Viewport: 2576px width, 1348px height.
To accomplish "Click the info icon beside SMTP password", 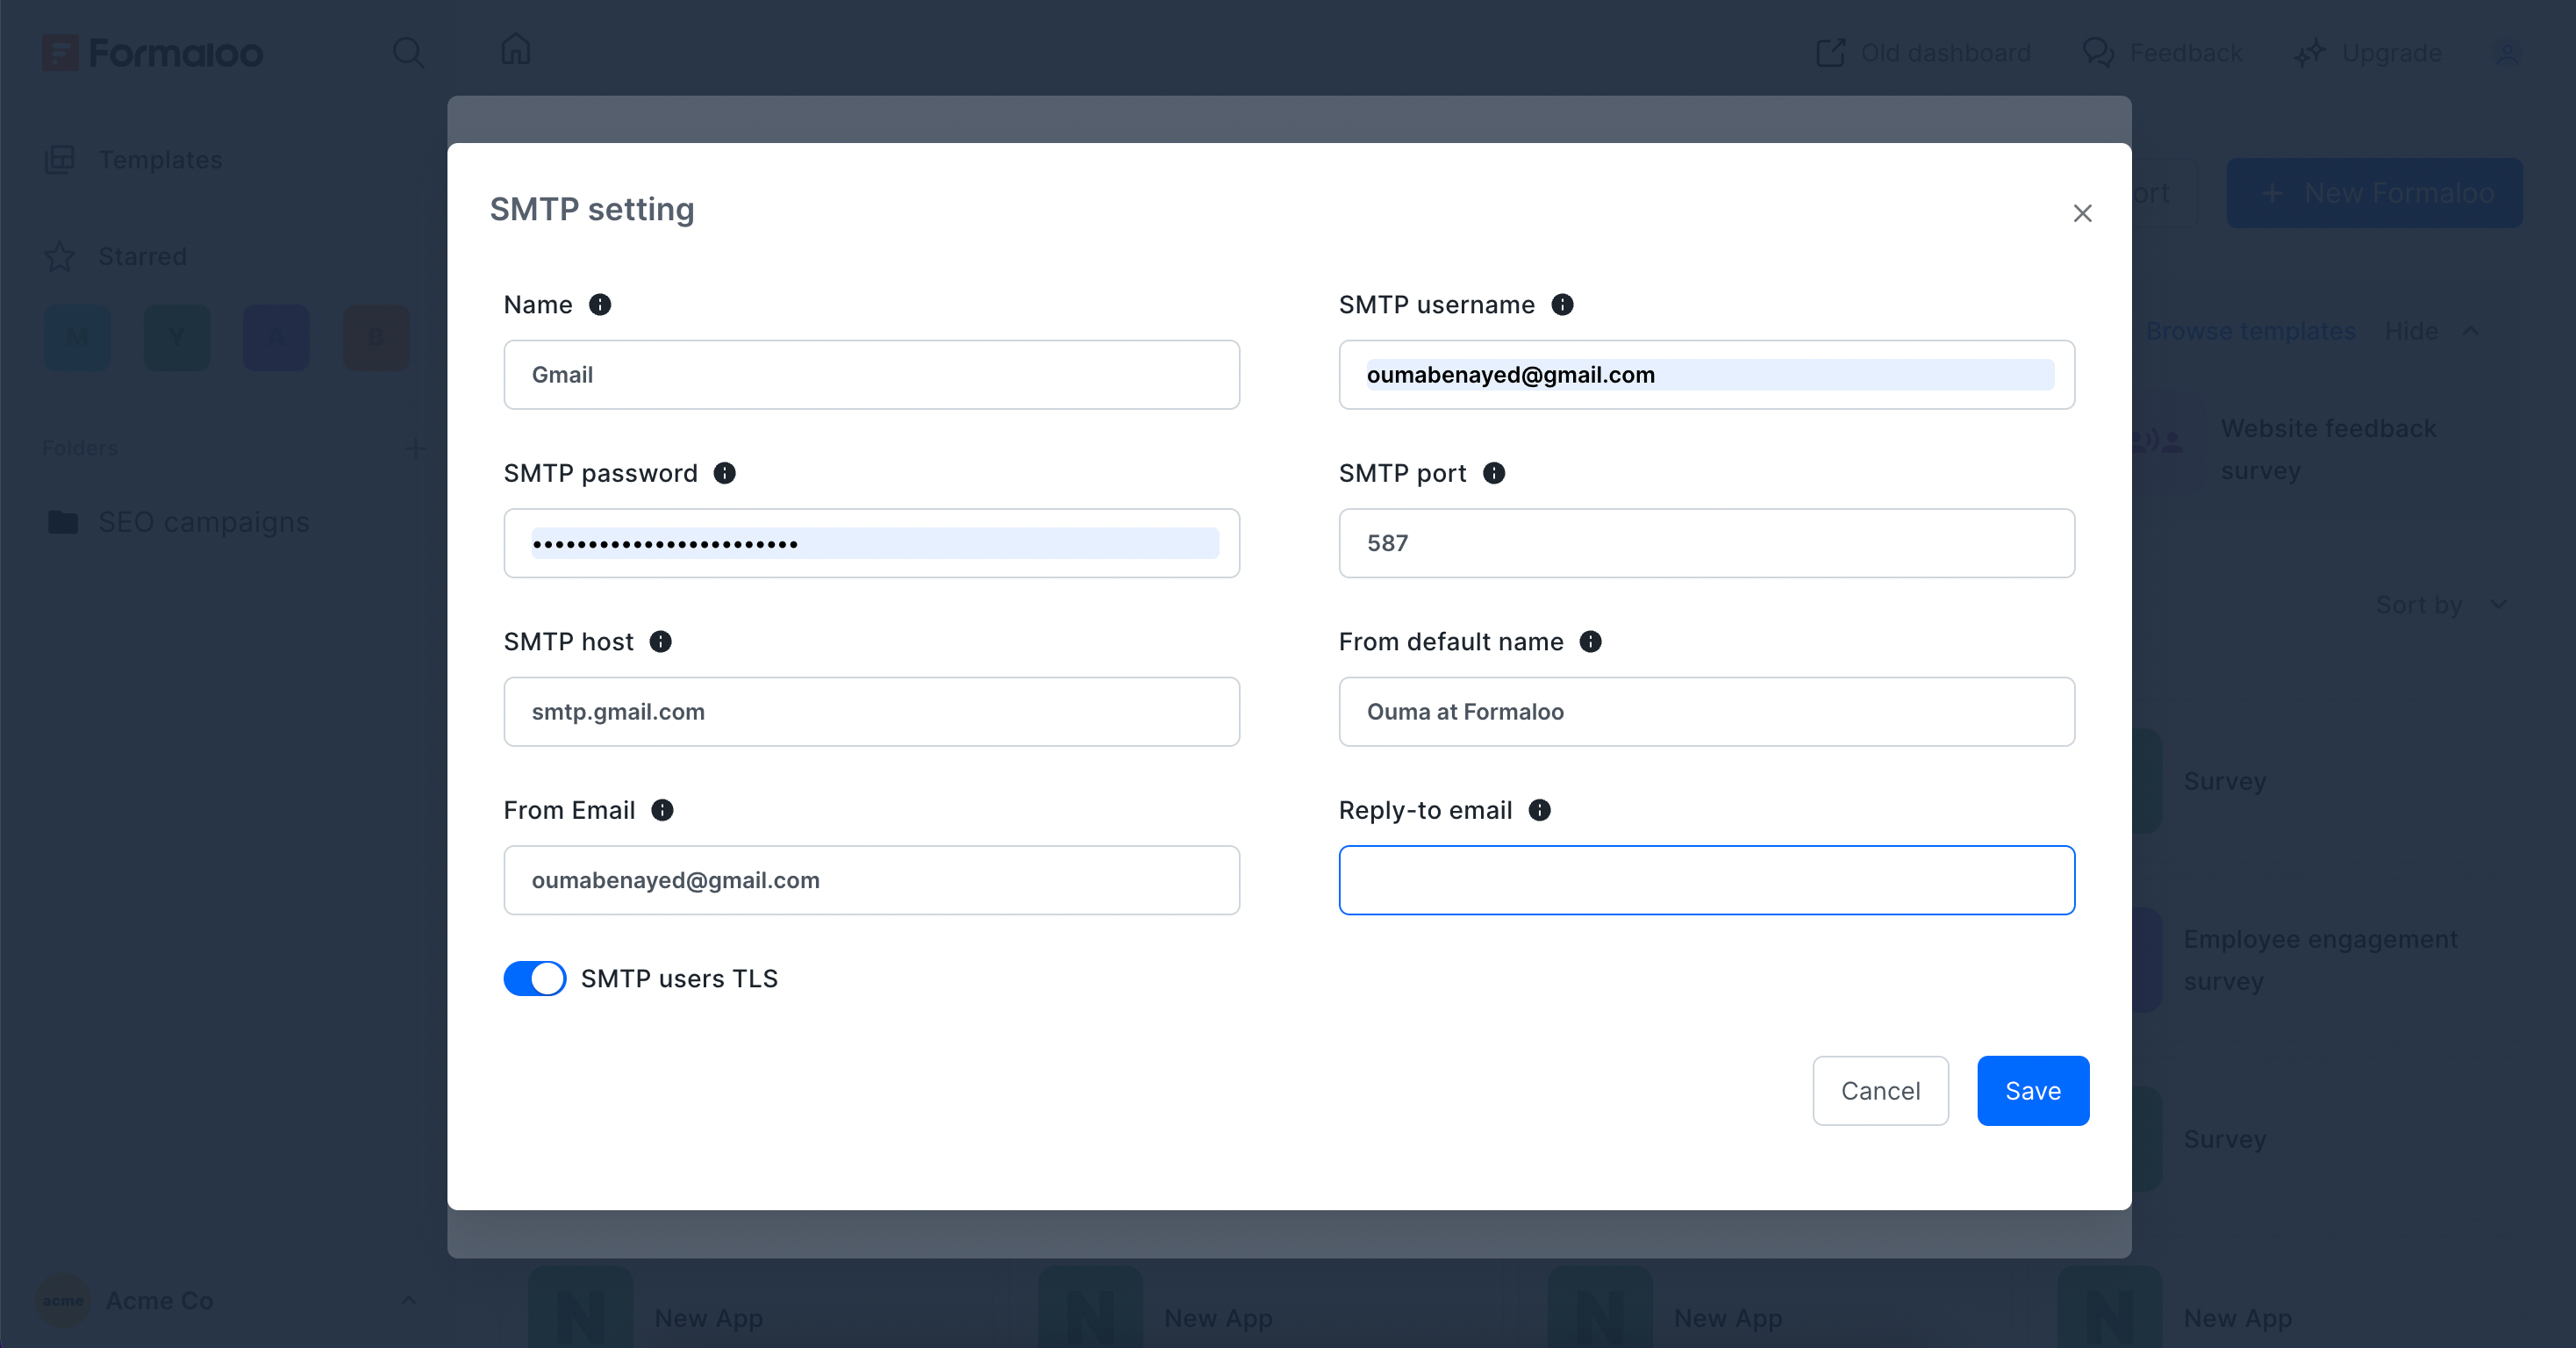I will (725, 473).
